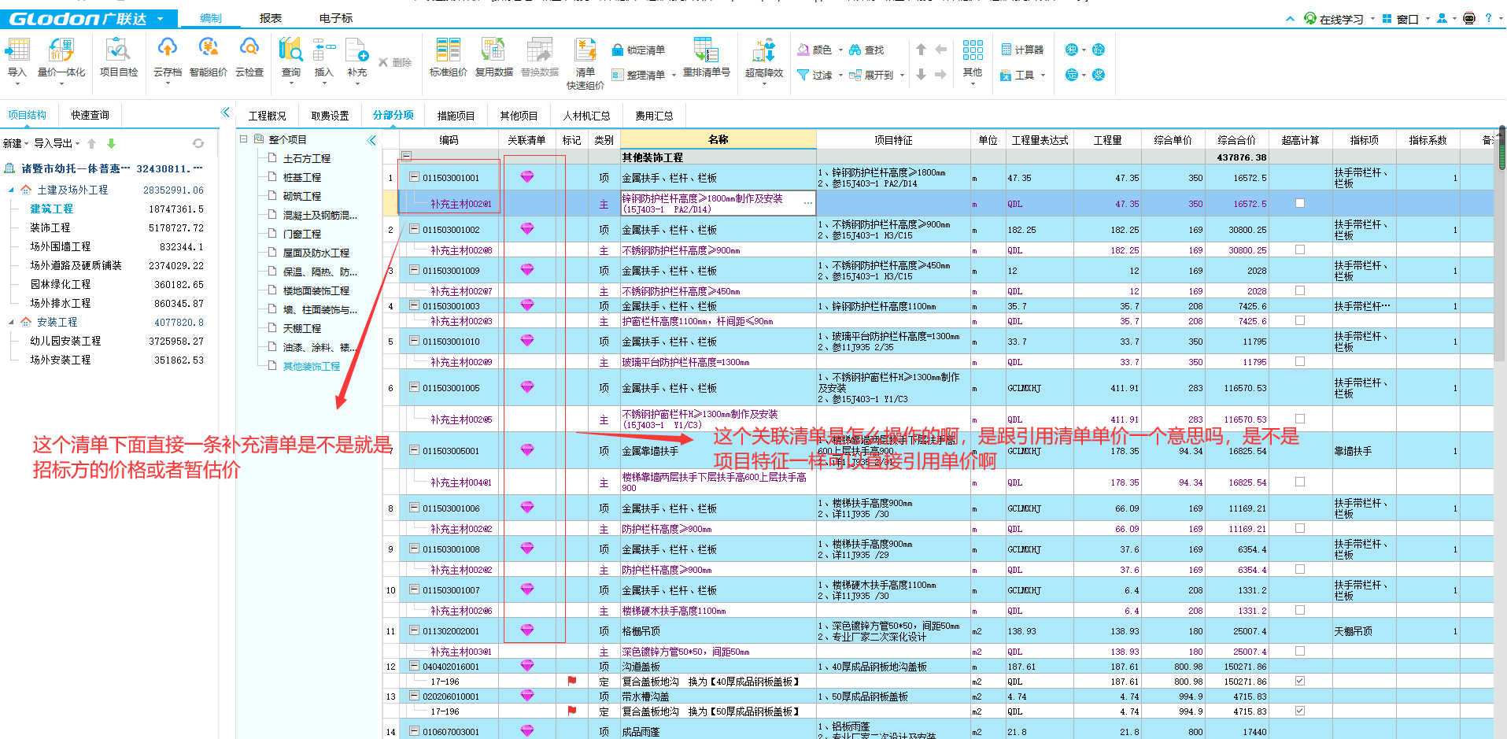Open the 整理清单 dropdown
1507x739 pixels.
674,76
